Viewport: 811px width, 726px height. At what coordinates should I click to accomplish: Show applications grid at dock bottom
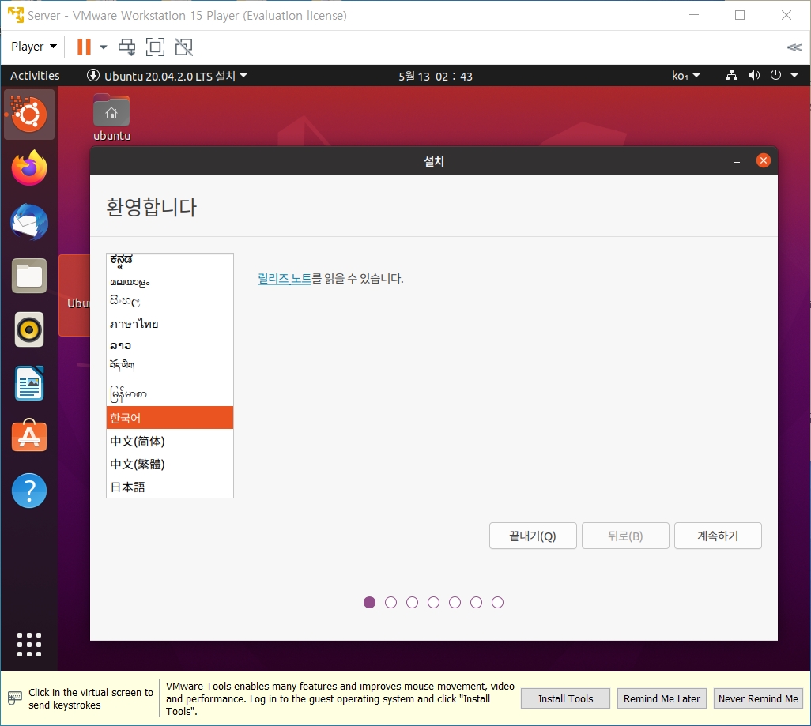pos(29,645)
